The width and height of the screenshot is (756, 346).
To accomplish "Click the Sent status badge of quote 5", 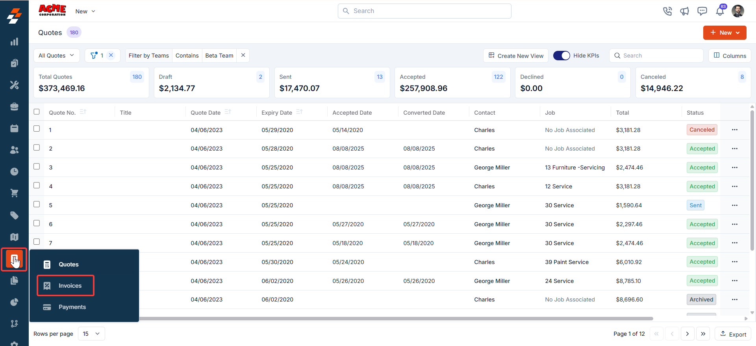I will coord(695,205).
